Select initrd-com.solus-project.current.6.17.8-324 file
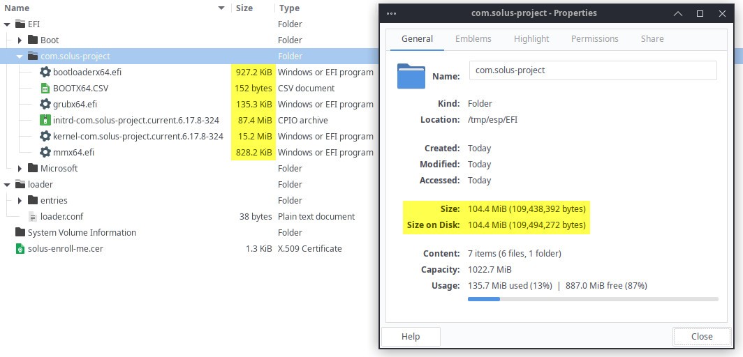 (189, 121)
